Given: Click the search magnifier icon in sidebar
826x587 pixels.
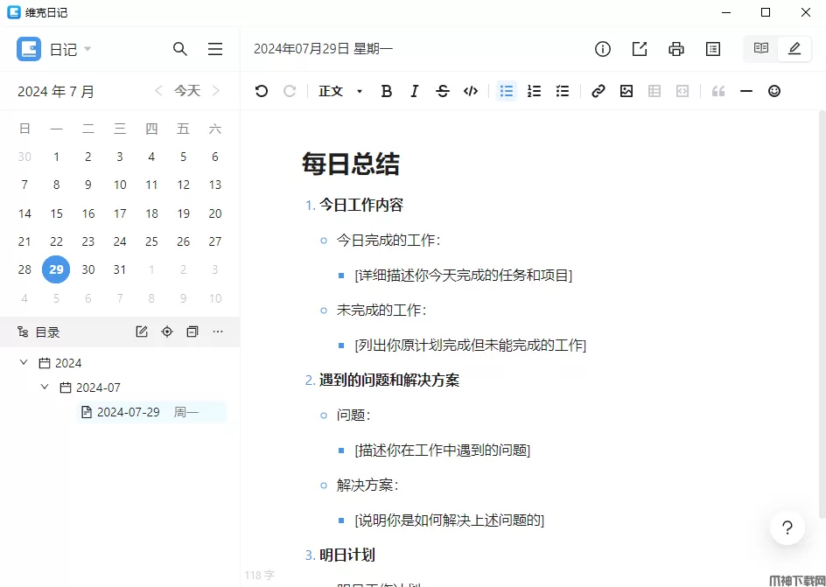Looking at the screenshot, I should pyautogui.click(x=180, y=49).
